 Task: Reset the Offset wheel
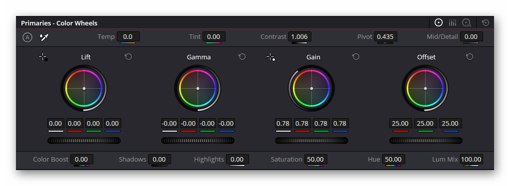(x=470, y=57)
